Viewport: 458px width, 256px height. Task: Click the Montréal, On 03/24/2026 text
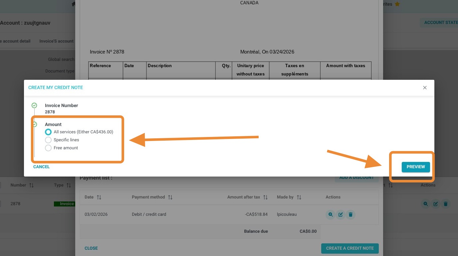click(x=267, y=52)
